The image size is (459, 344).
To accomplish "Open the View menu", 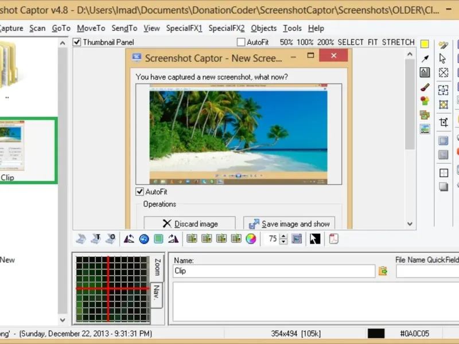I will pos(151,28).
